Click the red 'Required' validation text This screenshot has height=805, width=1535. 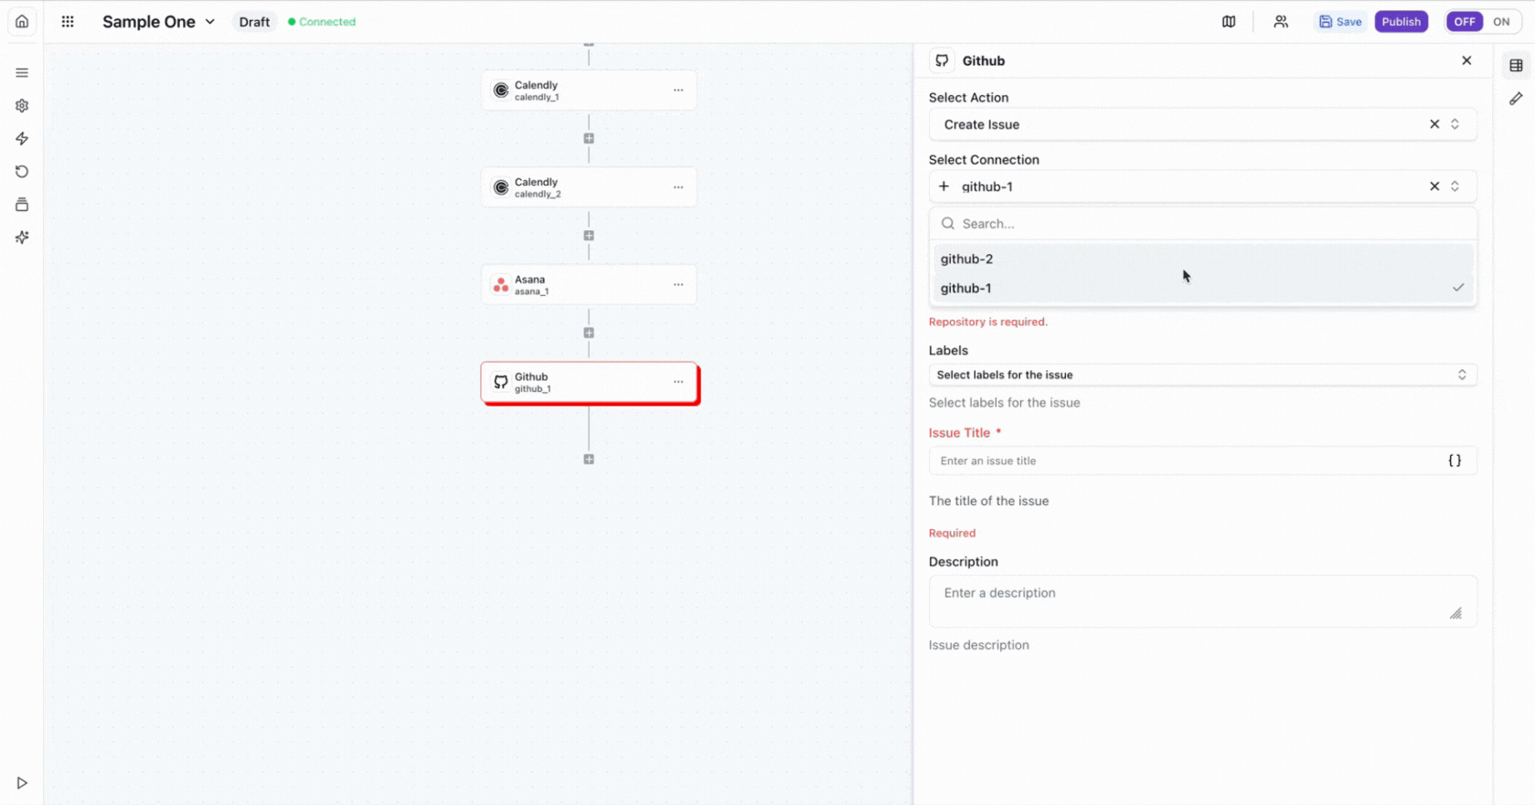click(952, 533)
